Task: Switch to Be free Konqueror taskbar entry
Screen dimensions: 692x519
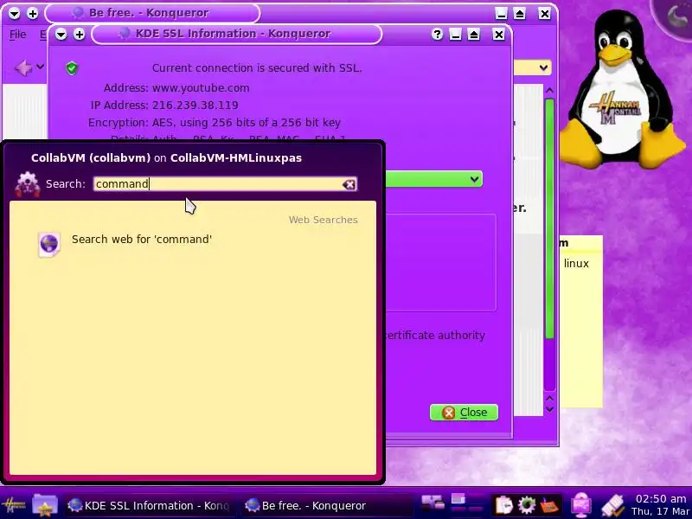Action: tap(327, 505)
